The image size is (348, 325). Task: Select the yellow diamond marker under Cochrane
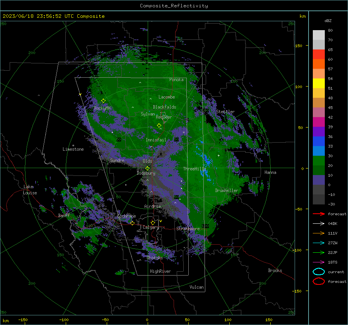point(132,223)
